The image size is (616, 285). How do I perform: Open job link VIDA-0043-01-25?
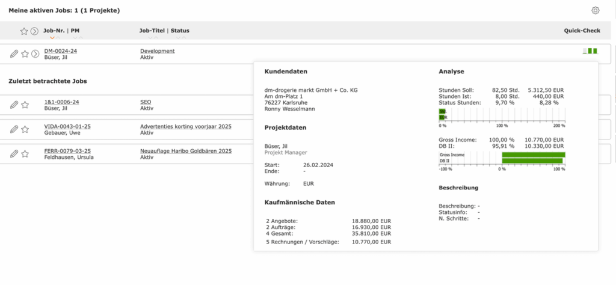coord(67,126)
